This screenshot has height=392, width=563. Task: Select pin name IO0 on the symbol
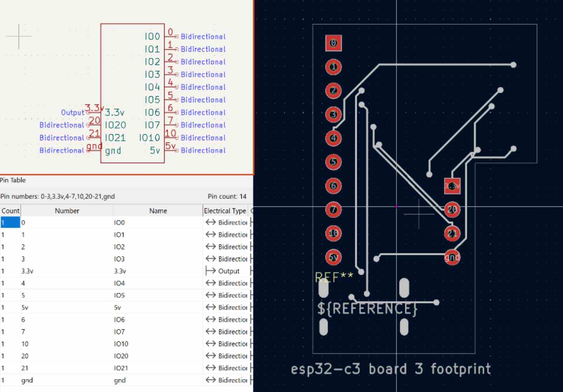152,36
